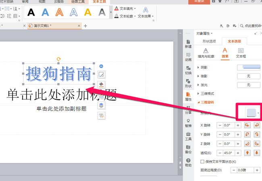Select the 文本框 section icon

[x=241, y=53]
